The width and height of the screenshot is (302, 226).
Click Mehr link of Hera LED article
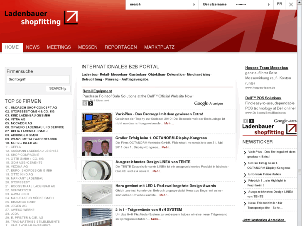click(164, 195)
